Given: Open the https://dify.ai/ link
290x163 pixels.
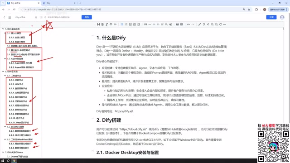Looking at the screenshot, I should click(x=124, y=111).
